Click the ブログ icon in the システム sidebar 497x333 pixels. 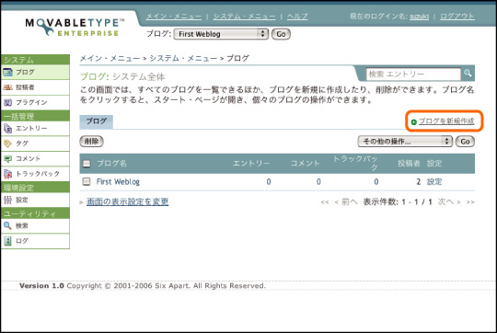[x=7, y=73]
